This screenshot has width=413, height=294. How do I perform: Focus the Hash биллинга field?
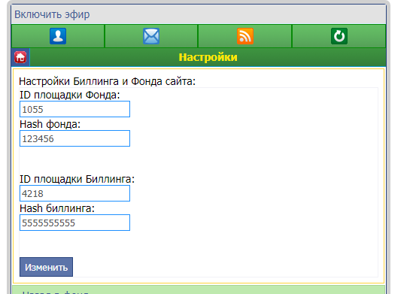pyautogui.click(x=74, y=223)
